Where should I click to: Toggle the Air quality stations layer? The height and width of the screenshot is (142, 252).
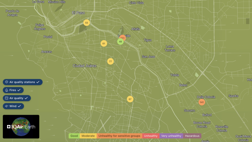coord(23,82)
